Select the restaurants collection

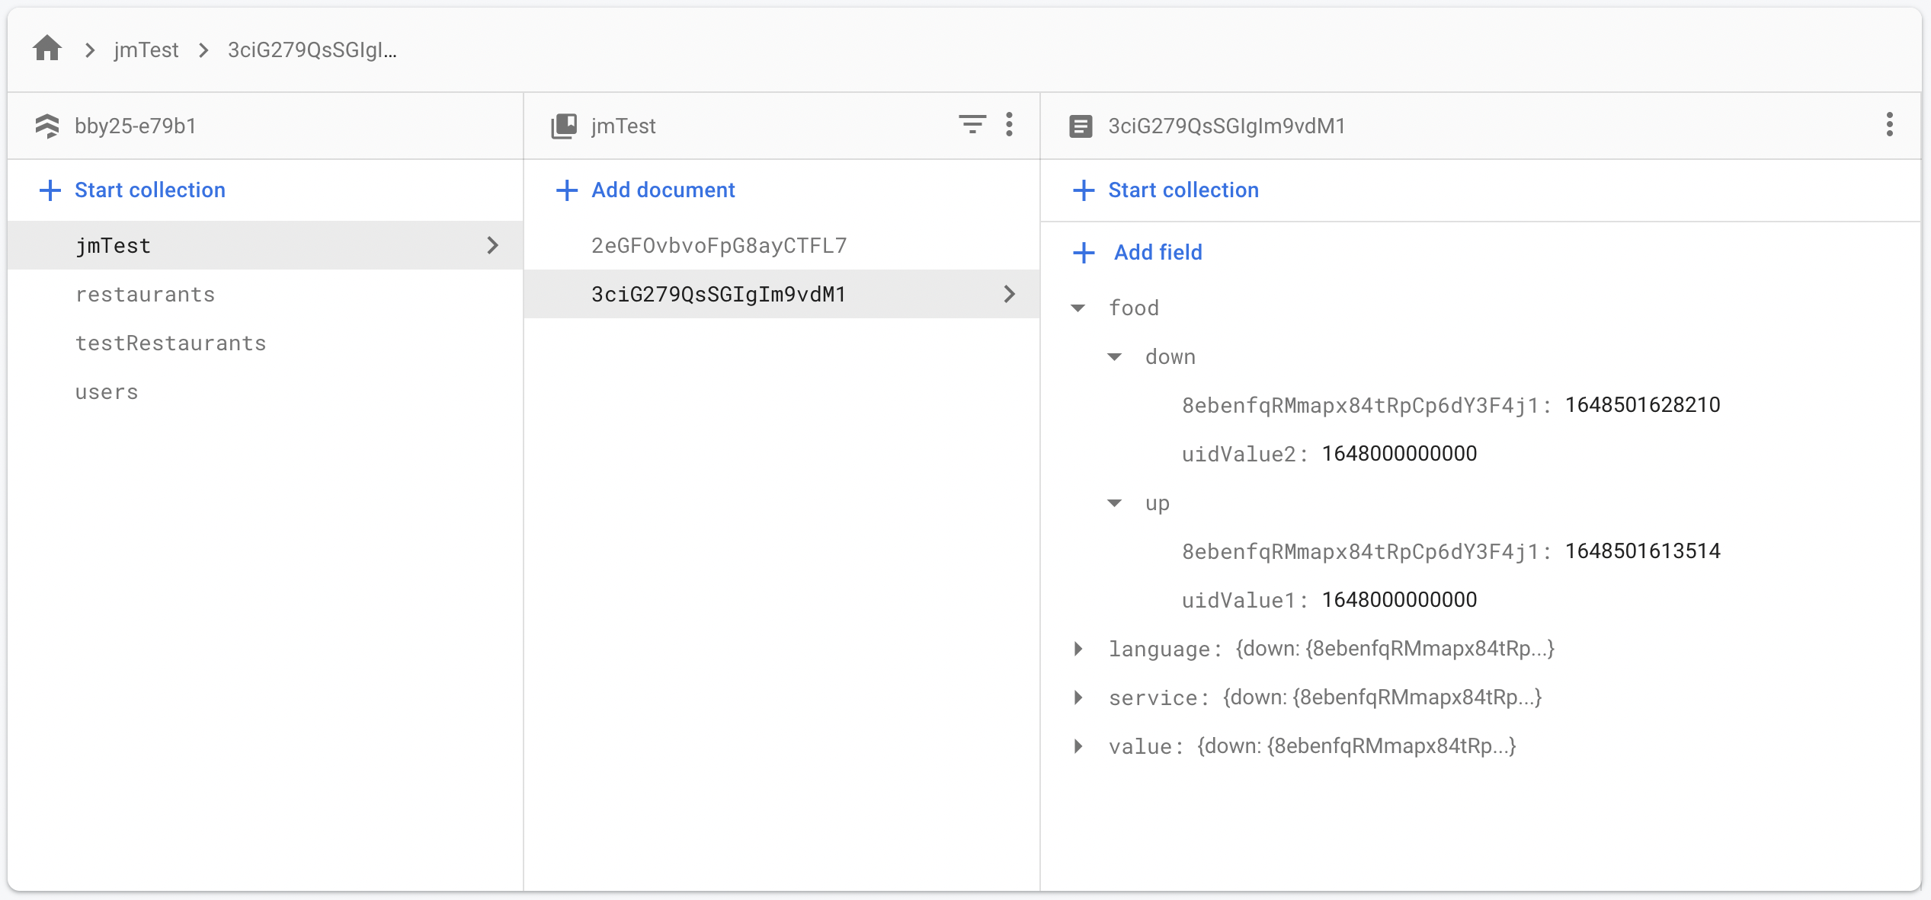[146, 294]
